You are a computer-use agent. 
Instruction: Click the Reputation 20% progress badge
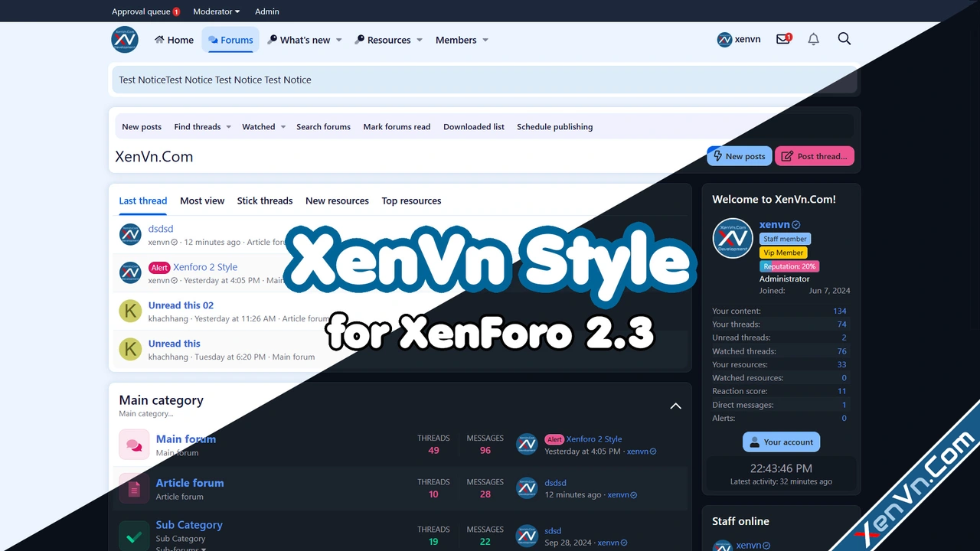[x=789, y=266]
